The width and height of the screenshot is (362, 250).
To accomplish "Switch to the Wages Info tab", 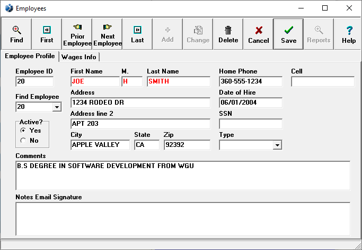I will (x=79, y=57).
